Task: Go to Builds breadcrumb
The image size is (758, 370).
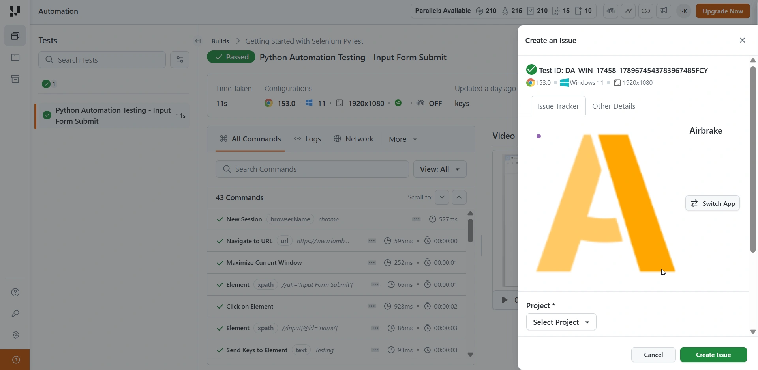Action: tap(220, 41)
